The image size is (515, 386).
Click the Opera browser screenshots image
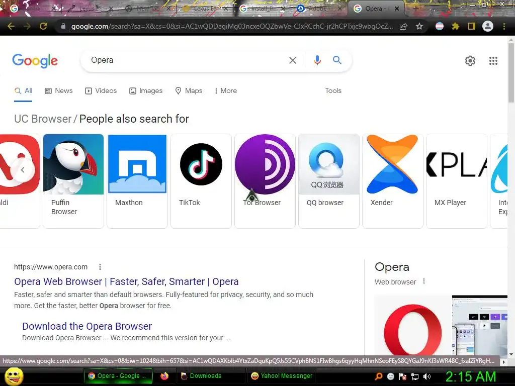pos(479,325)
